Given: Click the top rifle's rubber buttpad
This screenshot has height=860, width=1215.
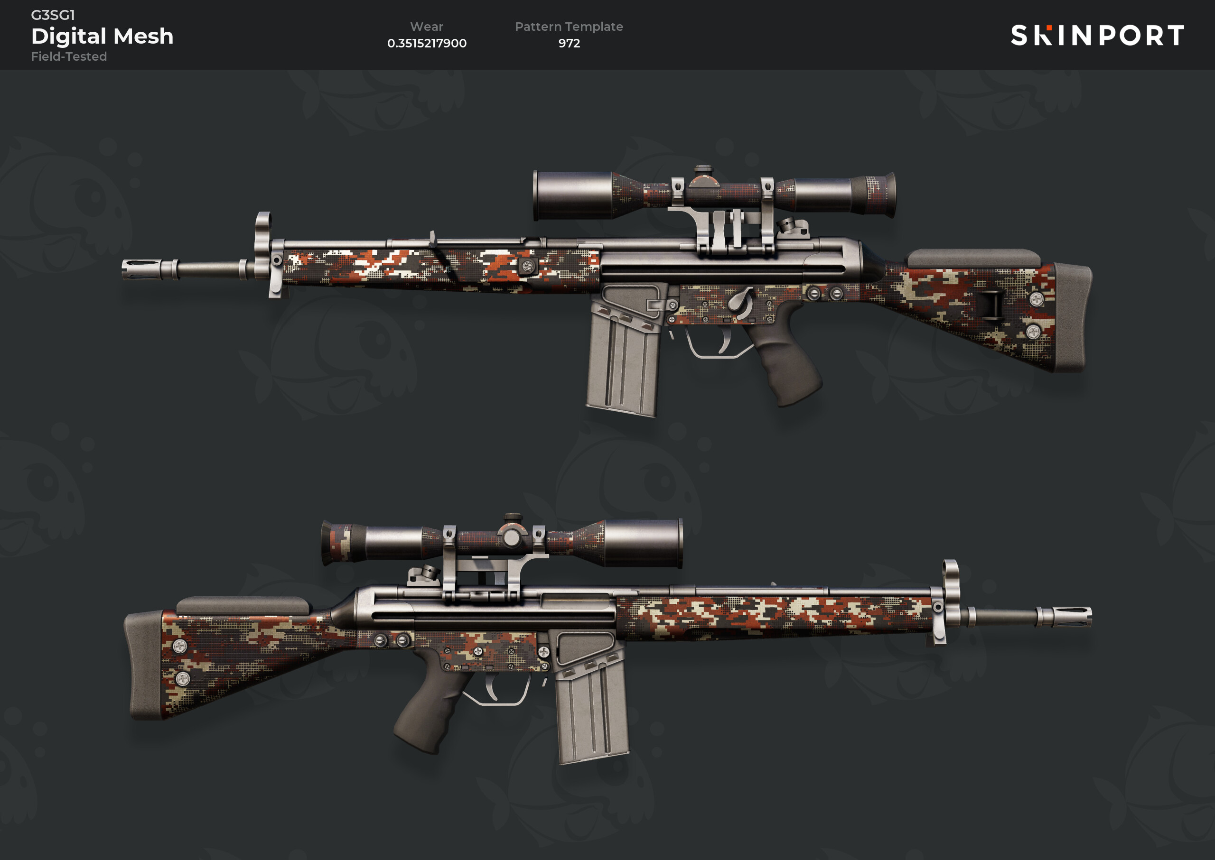Looking at the screenshot, I should point(1071,318).
